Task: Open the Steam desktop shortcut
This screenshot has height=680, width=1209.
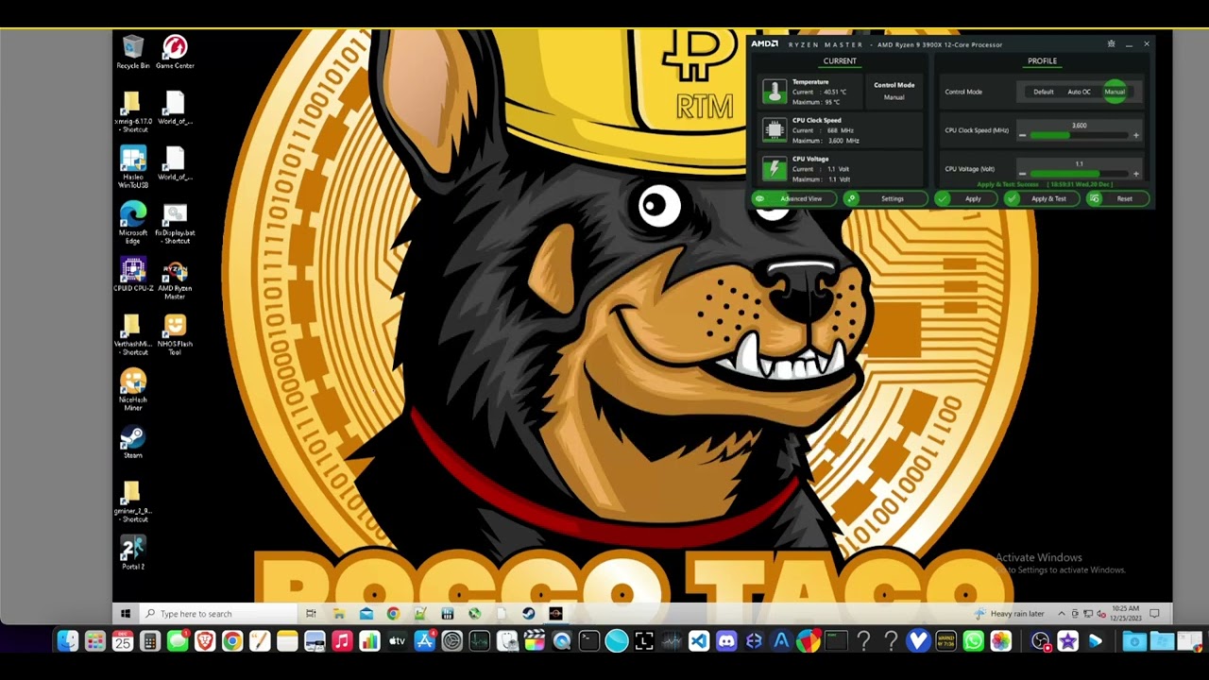Action: point(132,442)
